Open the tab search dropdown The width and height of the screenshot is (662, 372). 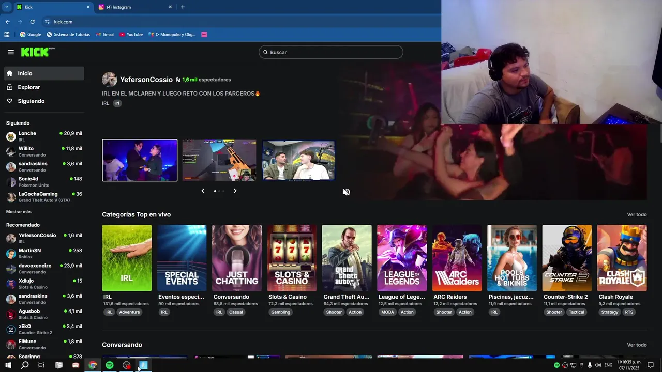[7, 7]
